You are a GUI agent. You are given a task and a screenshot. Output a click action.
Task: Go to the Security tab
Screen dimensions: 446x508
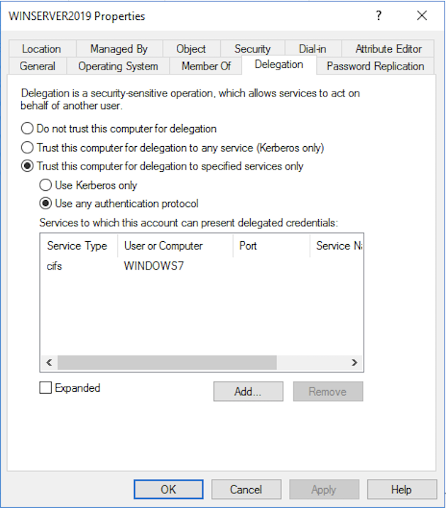point(252,49)
